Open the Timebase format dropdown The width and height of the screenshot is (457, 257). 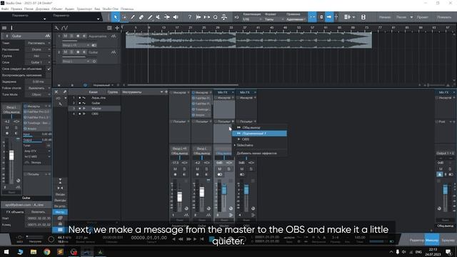click(x=274, y=19)
